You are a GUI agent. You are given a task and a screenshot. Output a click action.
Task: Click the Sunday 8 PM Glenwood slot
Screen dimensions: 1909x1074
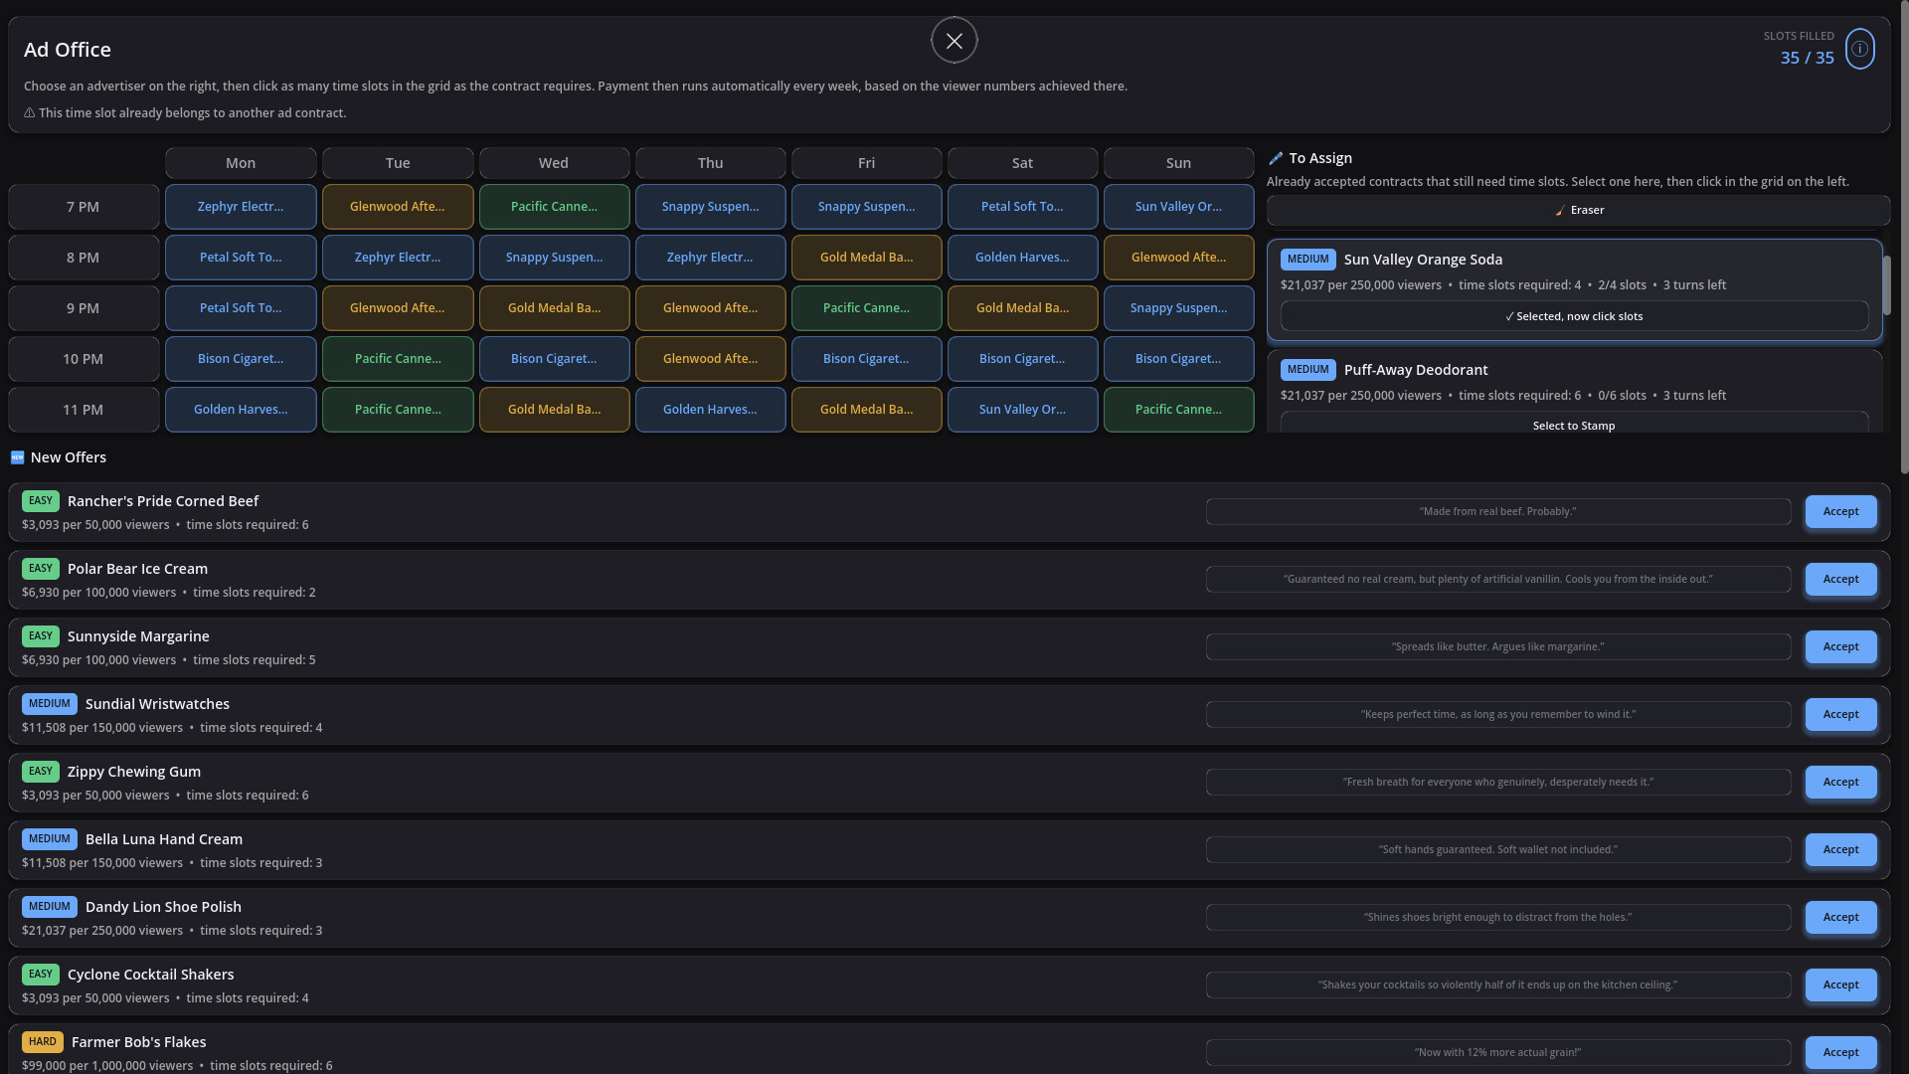pos(1178,258)
